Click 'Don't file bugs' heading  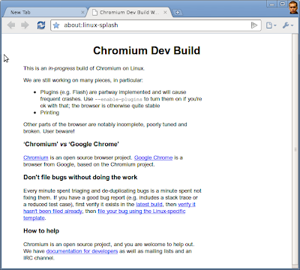80,177
